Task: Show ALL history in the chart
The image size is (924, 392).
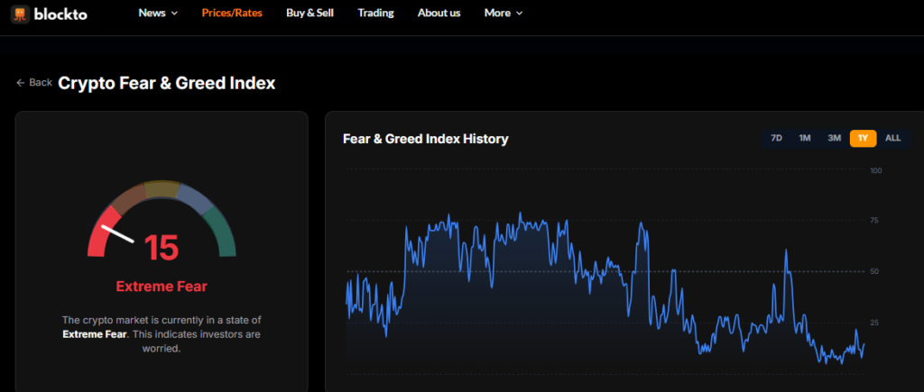Action: click(x=892, y=138)
